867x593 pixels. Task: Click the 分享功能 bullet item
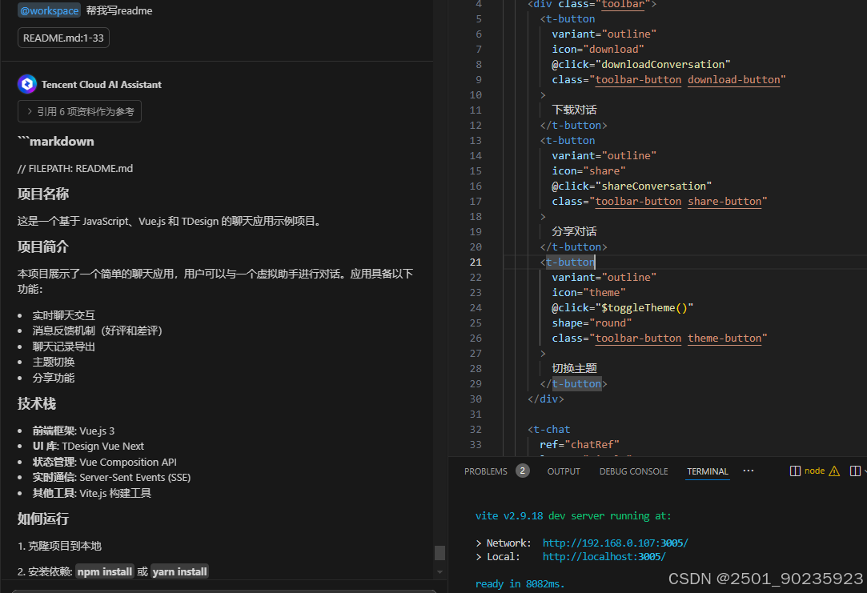(x=53, y=378)
